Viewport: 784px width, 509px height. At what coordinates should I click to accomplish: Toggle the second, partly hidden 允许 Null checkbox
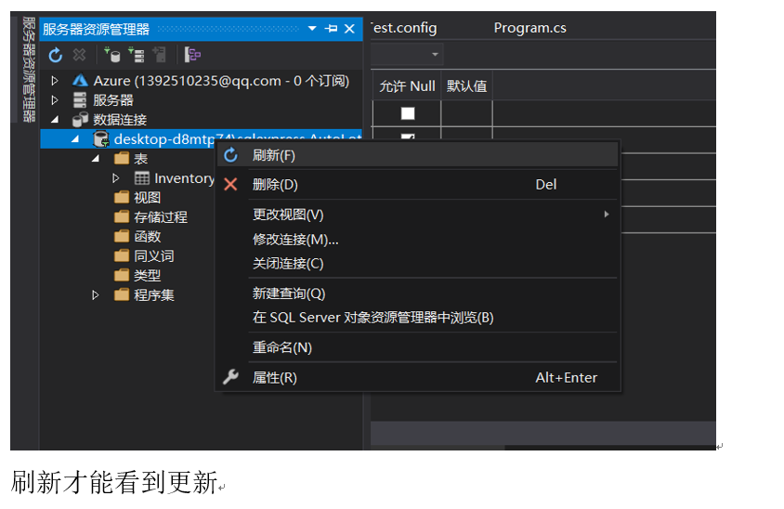tap(408, 136)
